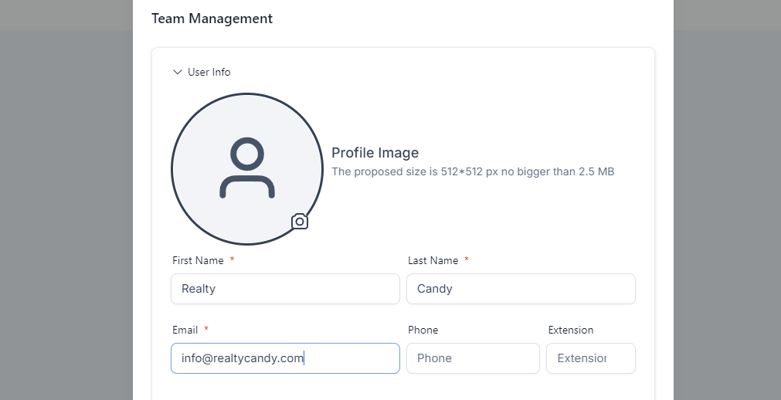
Task: Collapse the User Info chevron arrow
Action: 178,72
